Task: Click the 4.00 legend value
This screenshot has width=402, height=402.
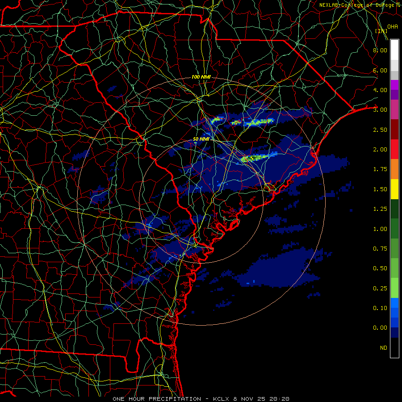Action: coord(380,90)
